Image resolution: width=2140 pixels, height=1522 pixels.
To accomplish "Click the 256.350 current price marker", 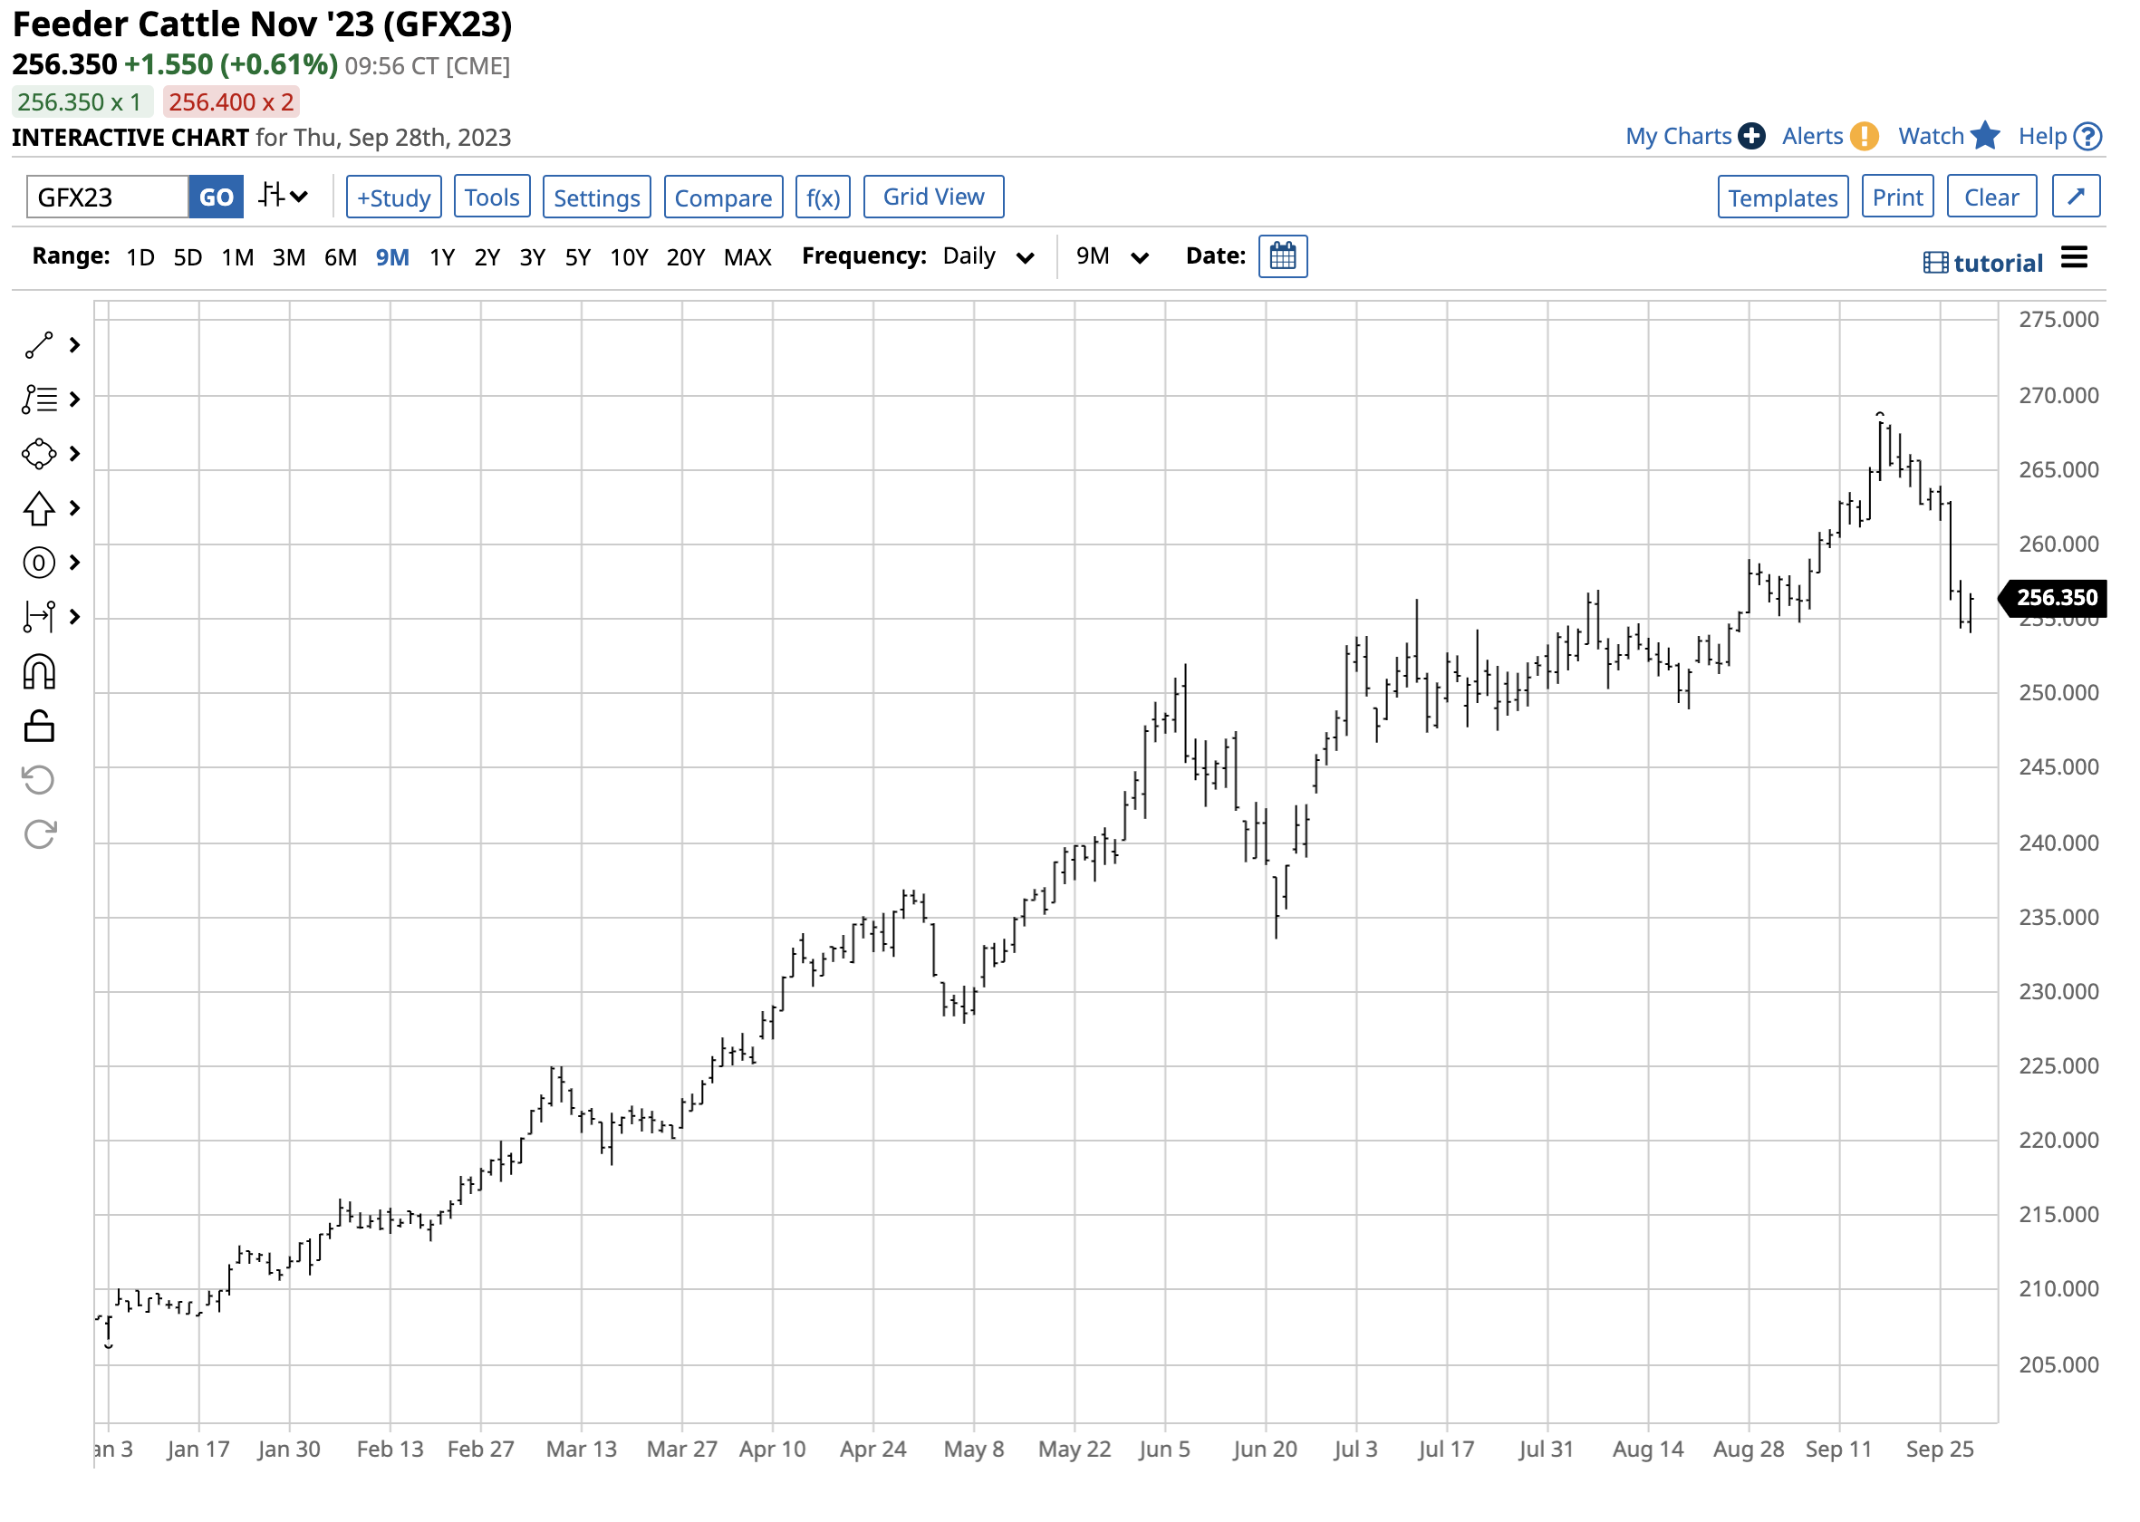I will click(2057, 599).
